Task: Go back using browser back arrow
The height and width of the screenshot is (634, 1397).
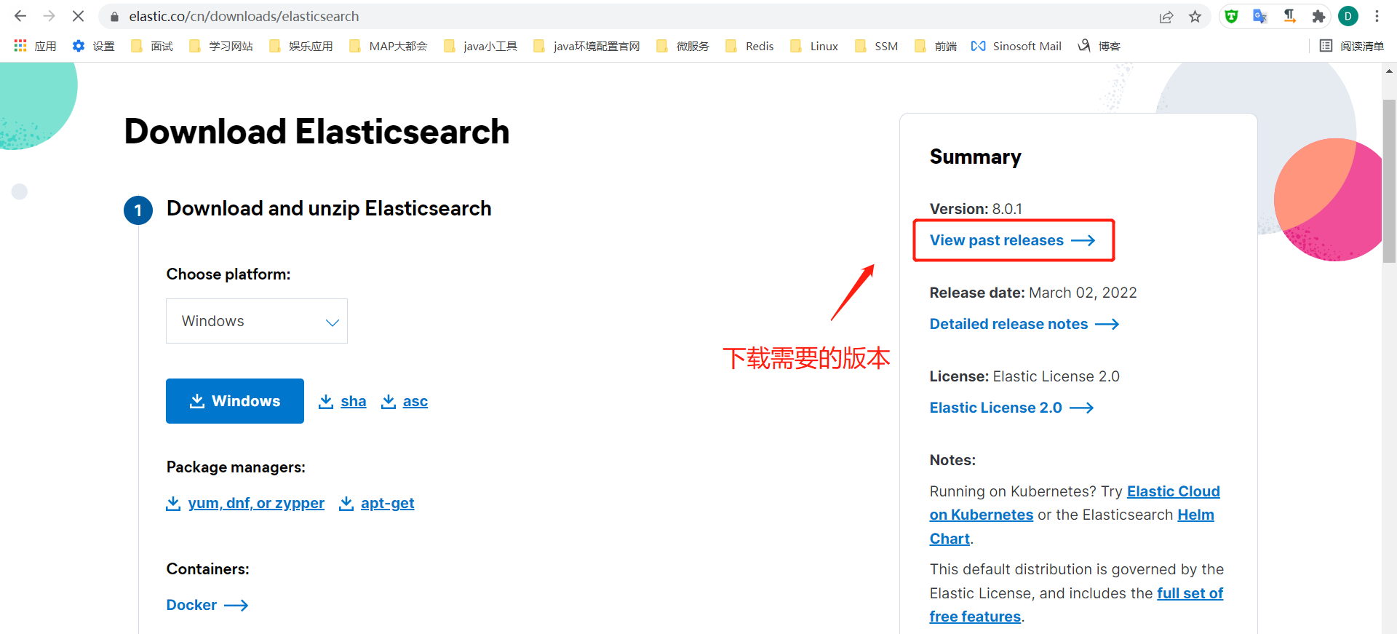Action: 20,16
